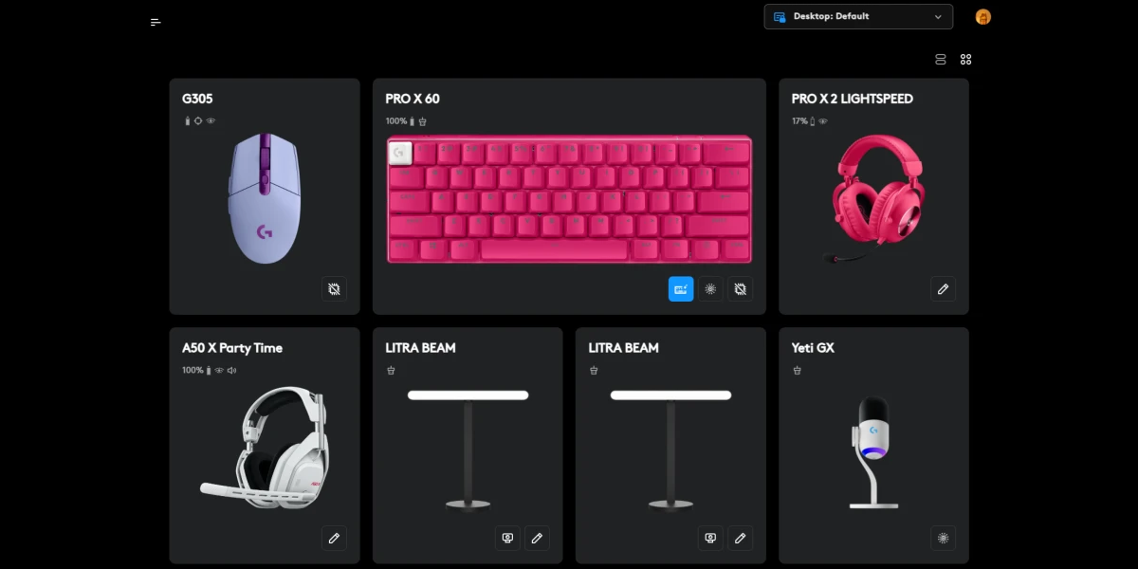This screenshot has width=1138, height=569.
Task: Open the Yeti GX microphone card
Action: point(873,446)
